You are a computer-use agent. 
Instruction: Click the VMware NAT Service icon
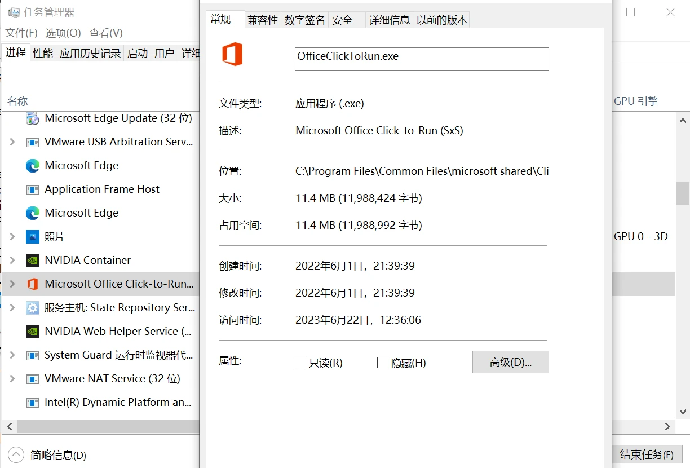point(33,379)
